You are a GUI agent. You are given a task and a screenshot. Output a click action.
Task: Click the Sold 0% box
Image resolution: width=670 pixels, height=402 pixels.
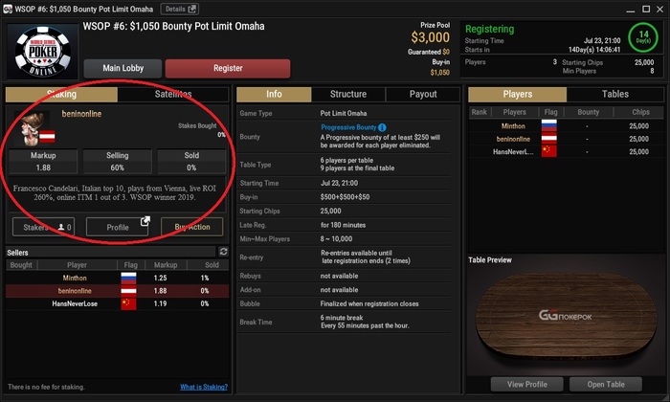click(x=191, y=161)
